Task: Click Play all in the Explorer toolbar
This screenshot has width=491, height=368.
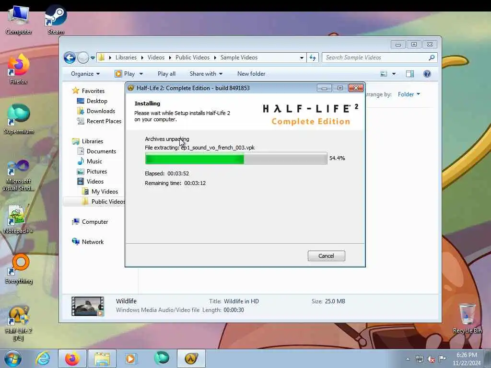Action: pyautogui.click(x=166, y=74)
